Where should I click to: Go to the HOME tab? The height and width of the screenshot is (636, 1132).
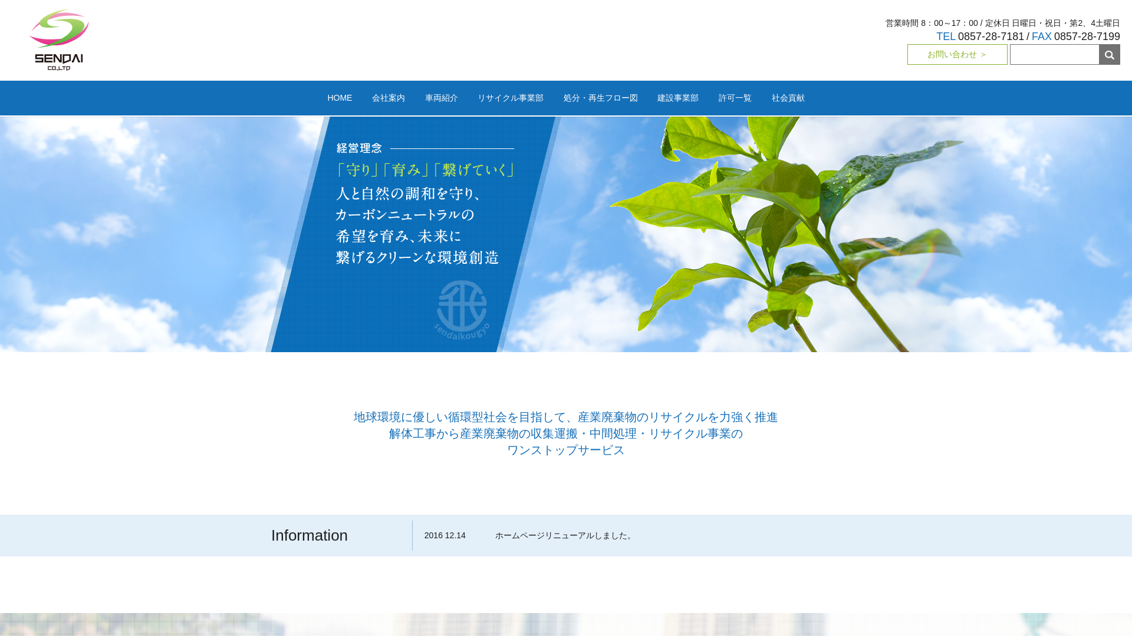point(340,98)
